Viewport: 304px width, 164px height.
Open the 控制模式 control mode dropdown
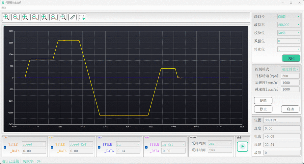(x=290, y=69)
